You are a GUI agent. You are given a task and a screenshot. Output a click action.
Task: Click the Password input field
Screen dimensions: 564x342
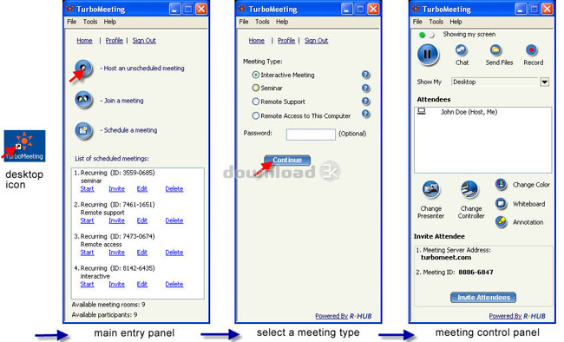point(311,135)
